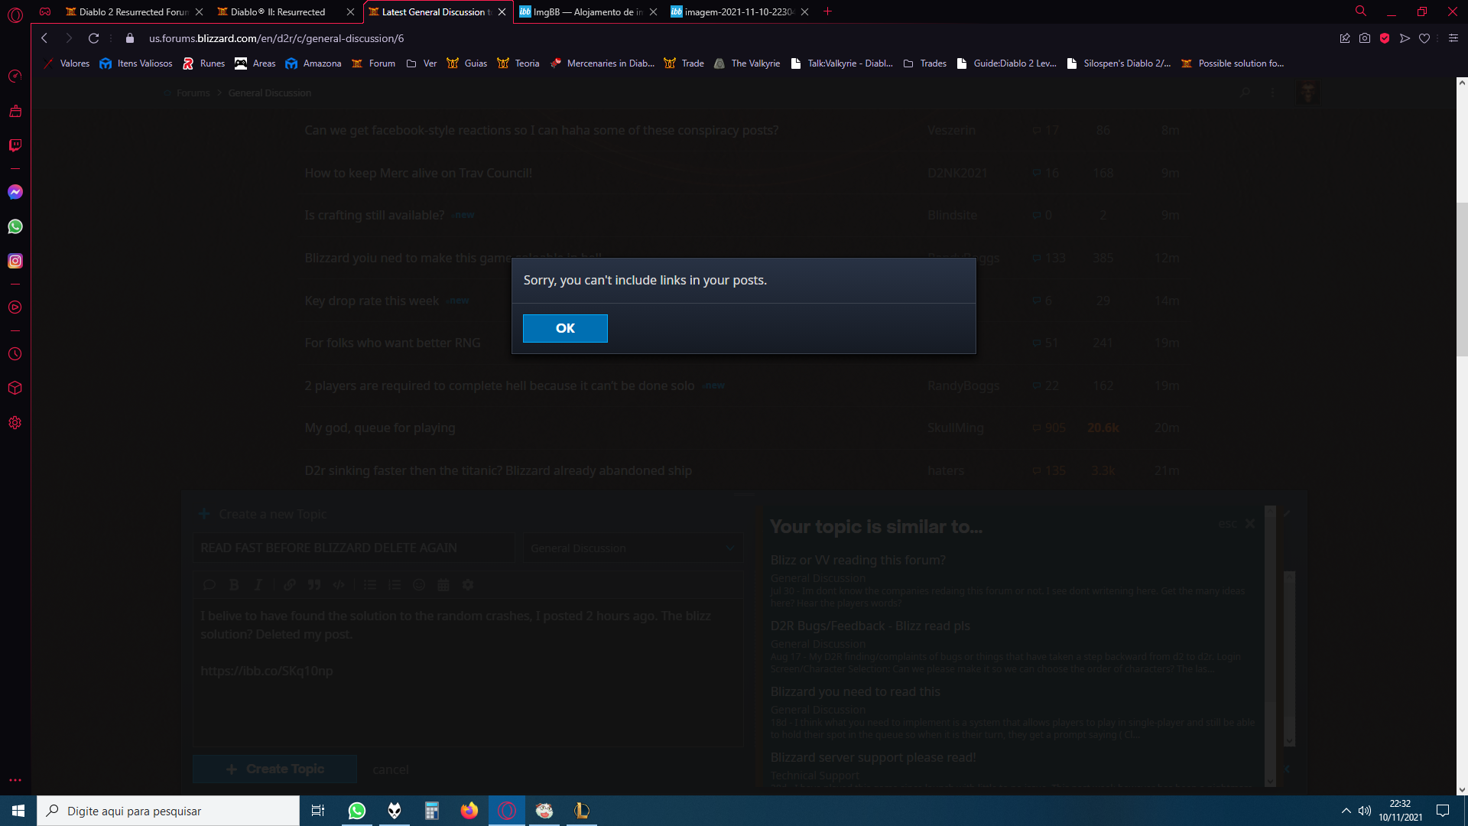The width and height of the screenshot is (1468, 826).
Task: Open Opera sidebar settings gear
Action: [15, 423]
